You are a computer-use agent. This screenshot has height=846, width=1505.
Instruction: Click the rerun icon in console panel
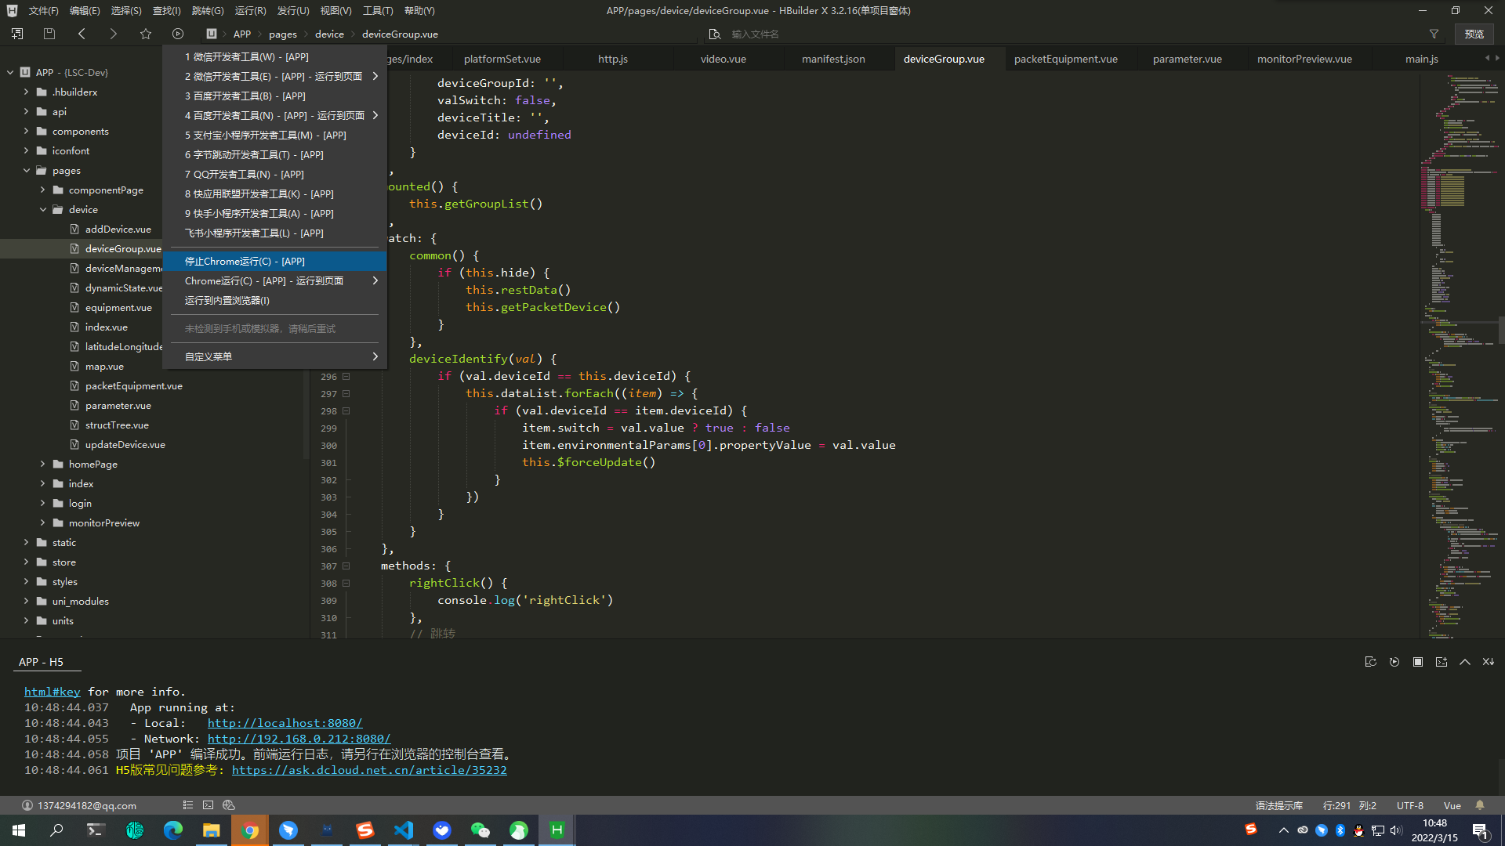click(1394, 662)
